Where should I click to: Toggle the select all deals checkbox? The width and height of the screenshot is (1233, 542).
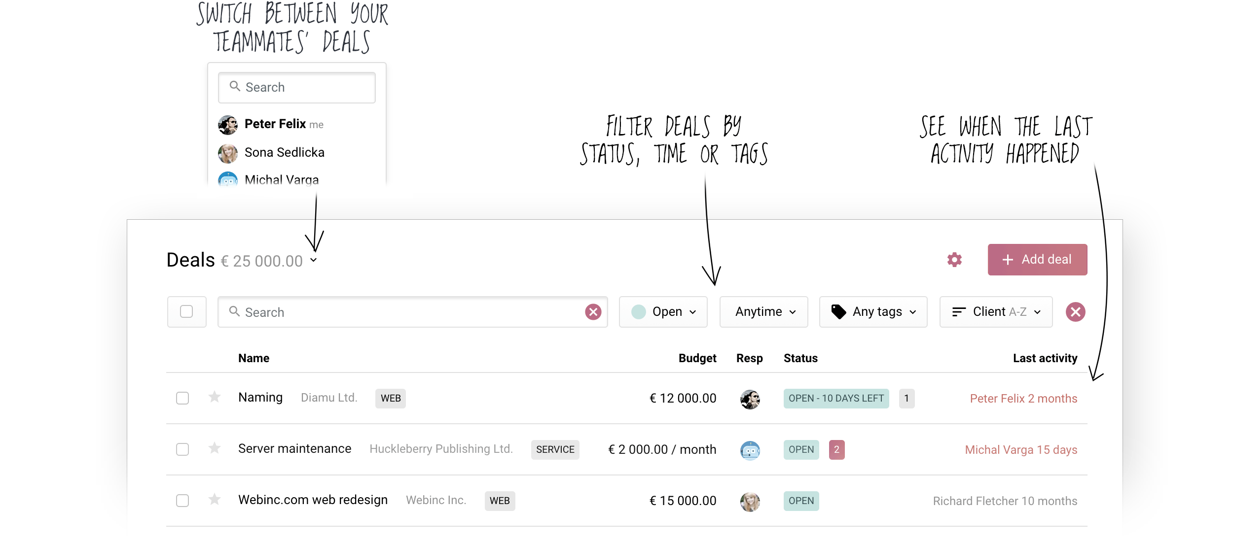point(186,311)
